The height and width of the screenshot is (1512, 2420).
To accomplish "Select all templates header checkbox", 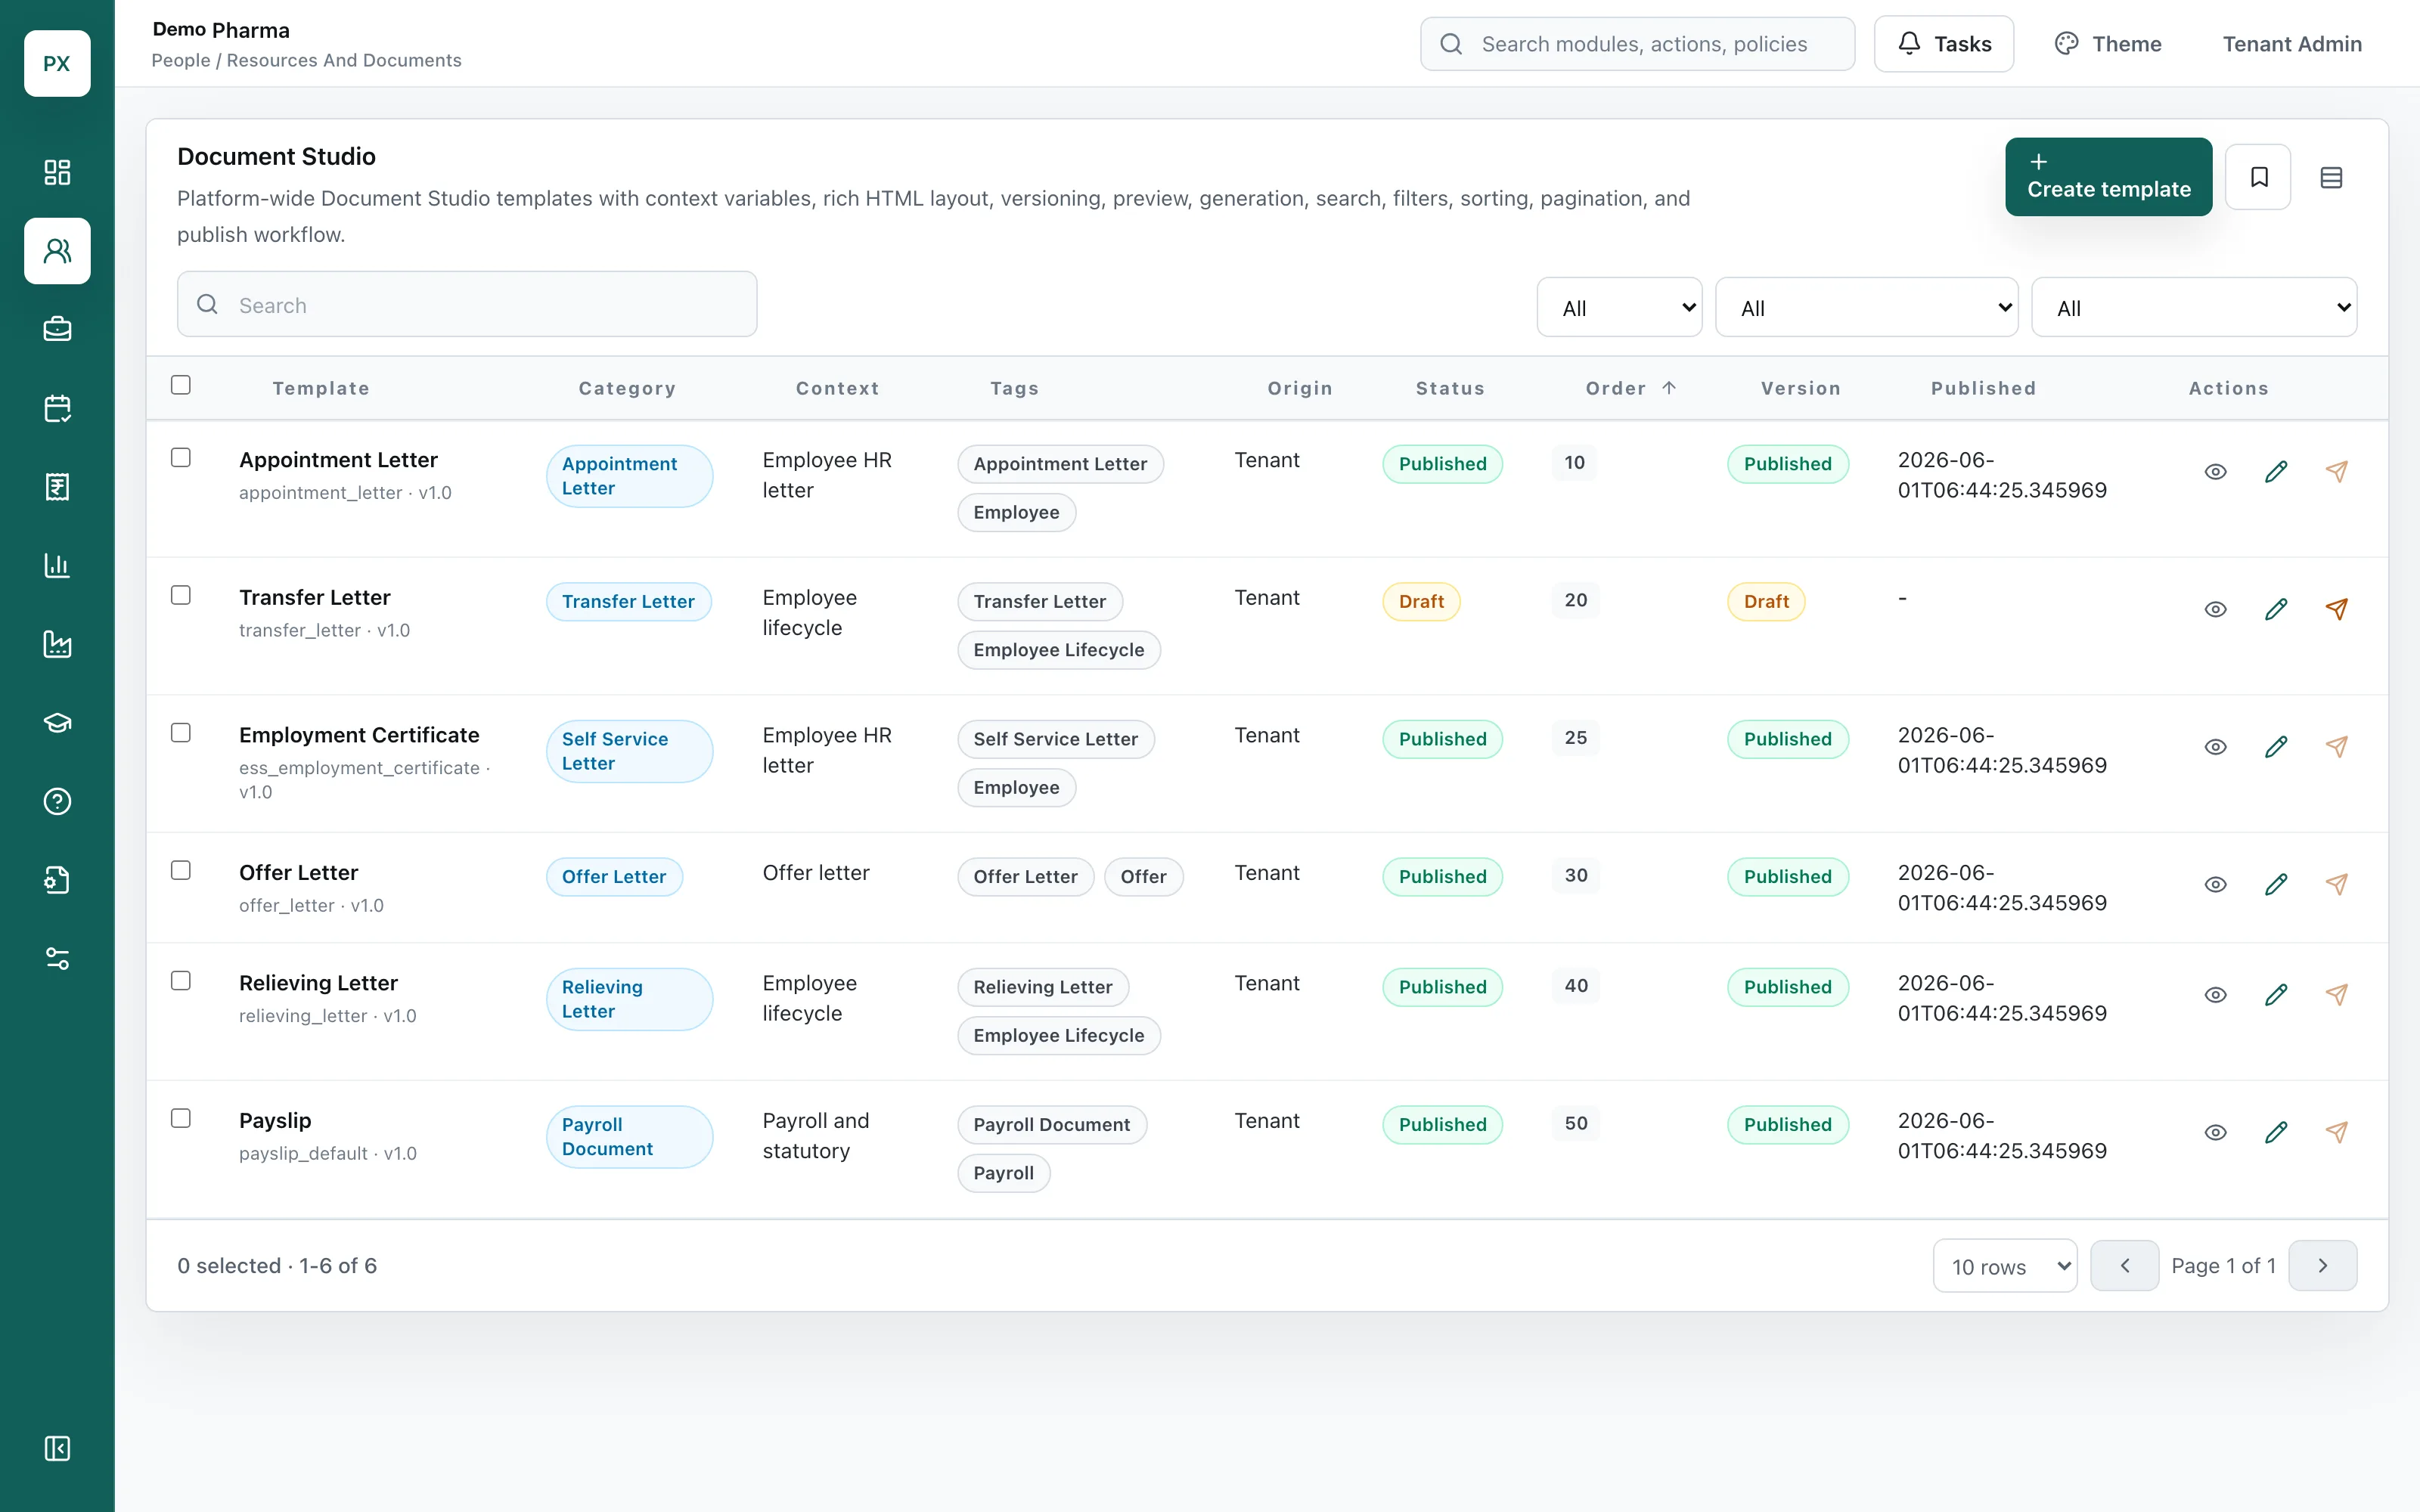I will (x=181, y=385).
